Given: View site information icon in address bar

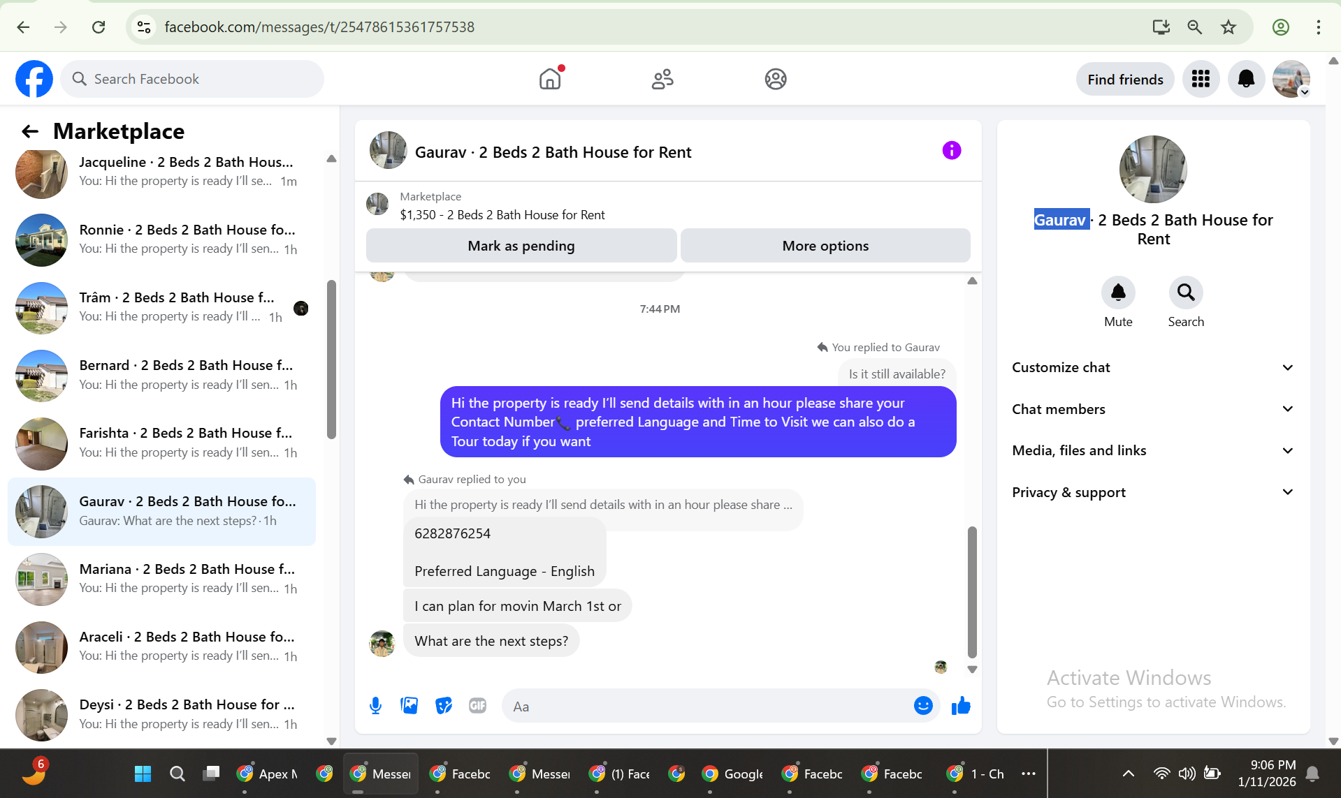Looking at the screenshot, I should click(144, 27).
